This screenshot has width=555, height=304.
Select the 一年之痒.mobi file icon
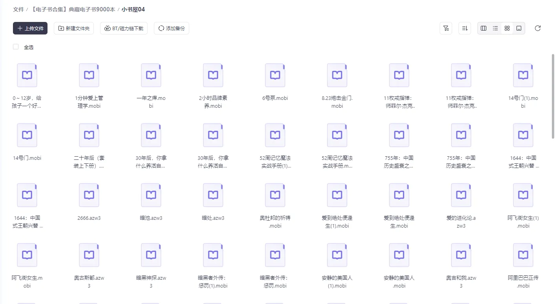point(151,75)
